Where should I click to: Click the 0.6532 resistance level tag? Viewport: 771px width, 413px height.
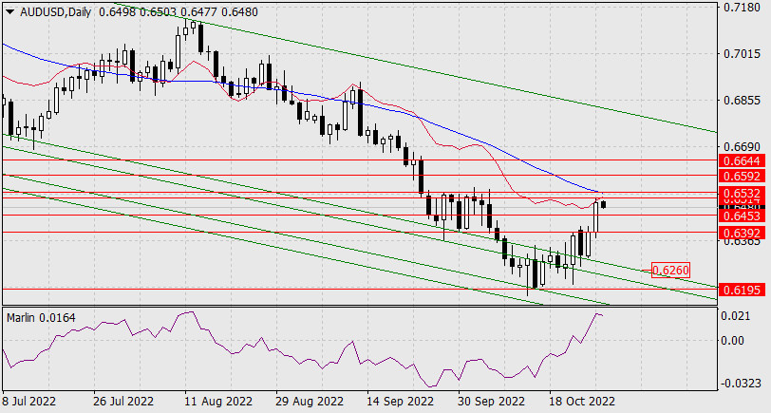739,193
